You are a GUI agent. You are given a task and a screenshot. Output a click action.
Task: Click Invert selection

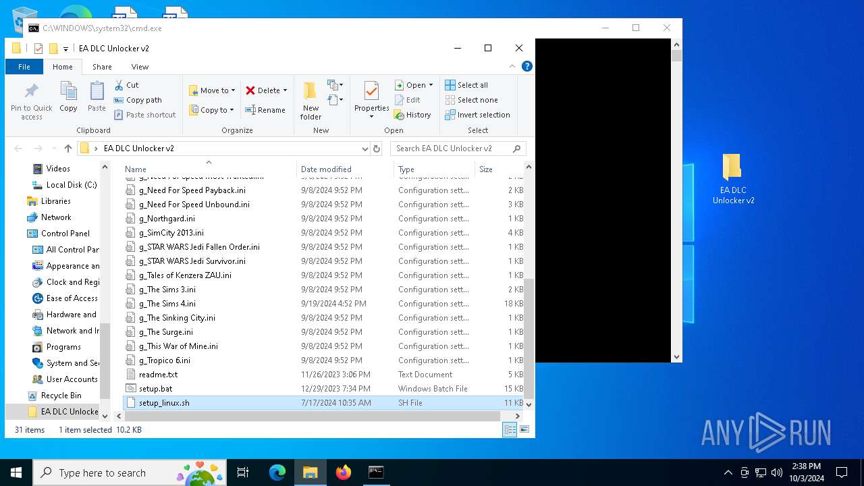477,115
